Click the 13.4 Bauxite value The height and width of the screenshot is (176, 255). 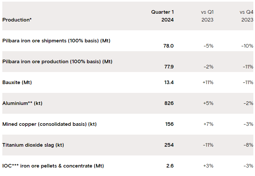point(168,82)
